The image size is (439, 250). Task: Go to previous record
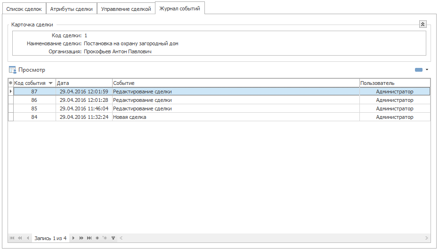pyautogui.click(x=28, y=238)
